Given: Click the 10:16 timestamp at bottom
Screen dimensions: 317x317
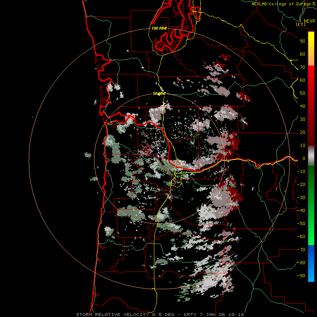Looking at the screenshot, I should point(236,315).
